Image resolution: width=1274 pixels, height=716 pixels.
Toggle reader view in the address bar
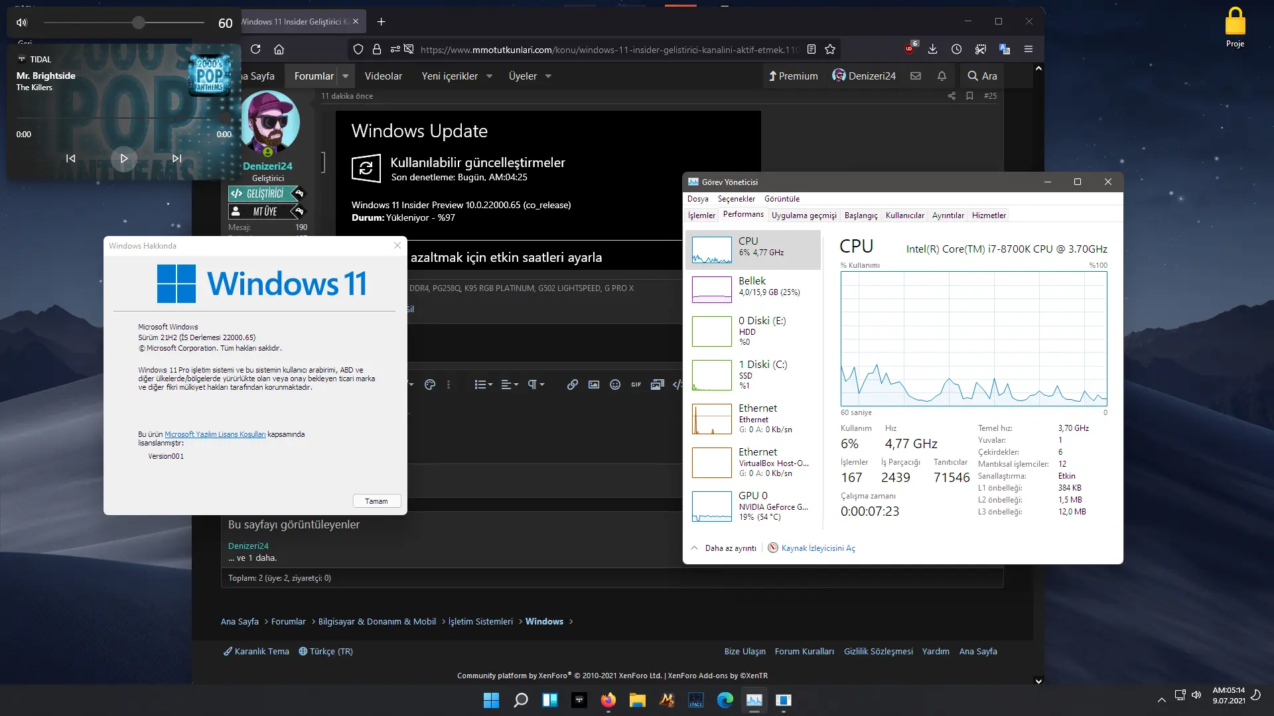click(x=812, y=49)
